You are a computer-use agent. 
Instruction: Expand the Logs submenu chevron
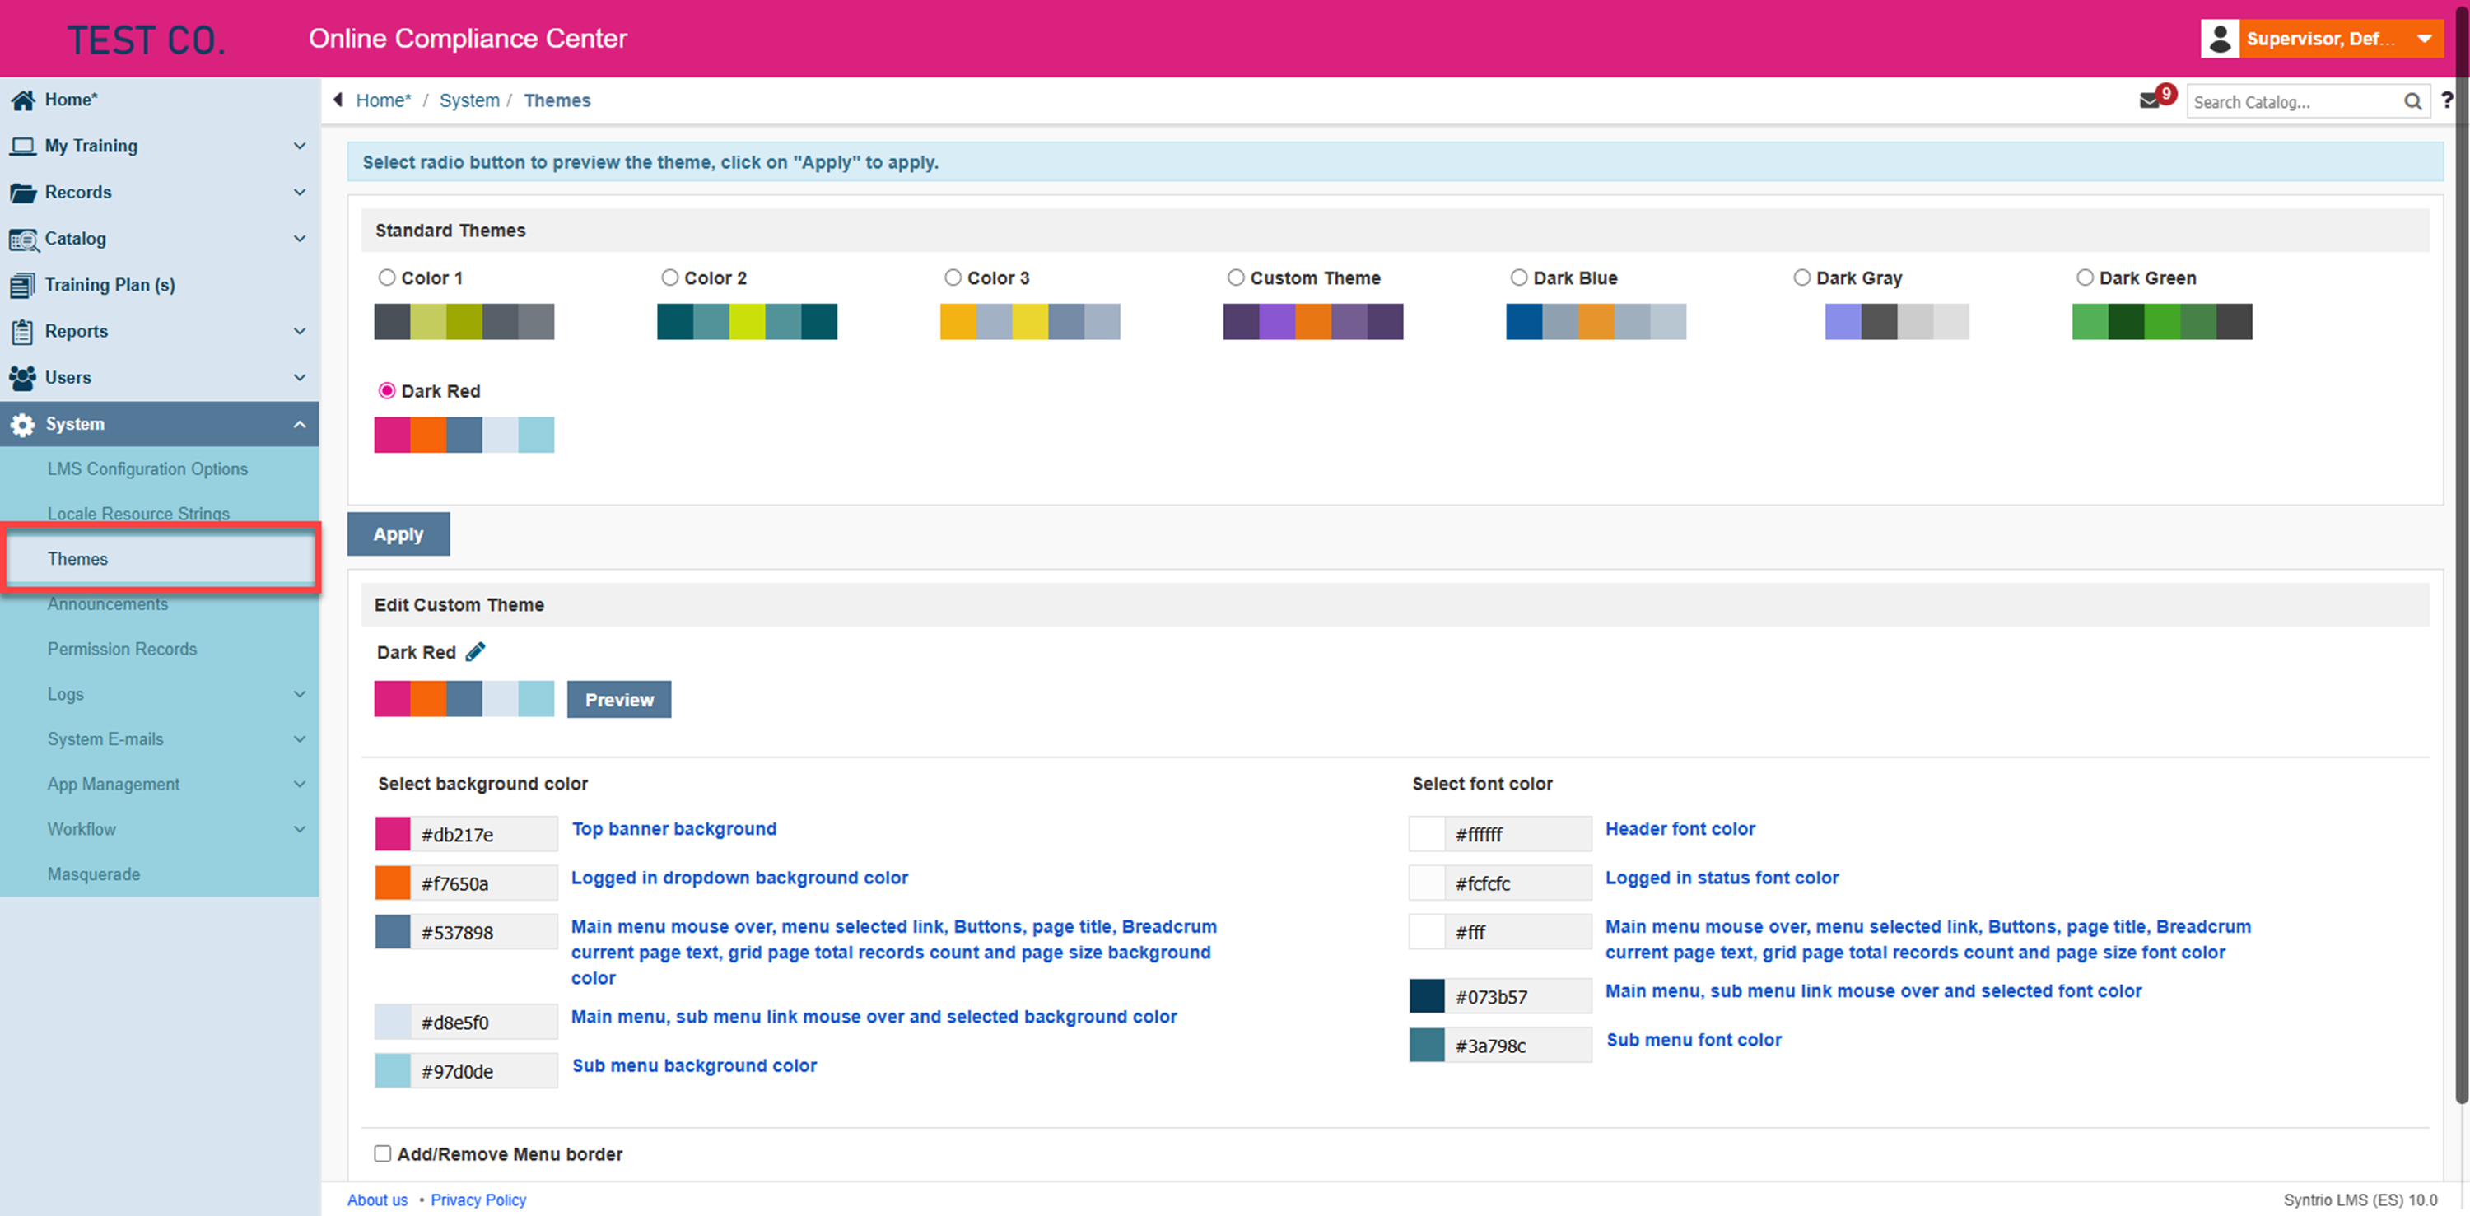[x=299, y=694]
